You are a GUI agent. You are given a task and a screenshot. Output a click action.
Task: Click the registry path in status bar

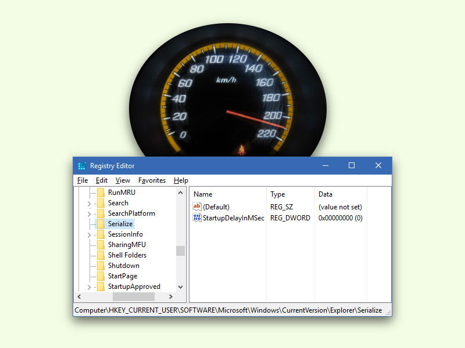click(228, 310)
